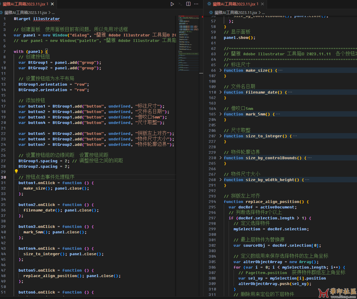Click the folded-code ellipsis after filename_date() {
Screen dimensions: 357x299
[290, 92]
